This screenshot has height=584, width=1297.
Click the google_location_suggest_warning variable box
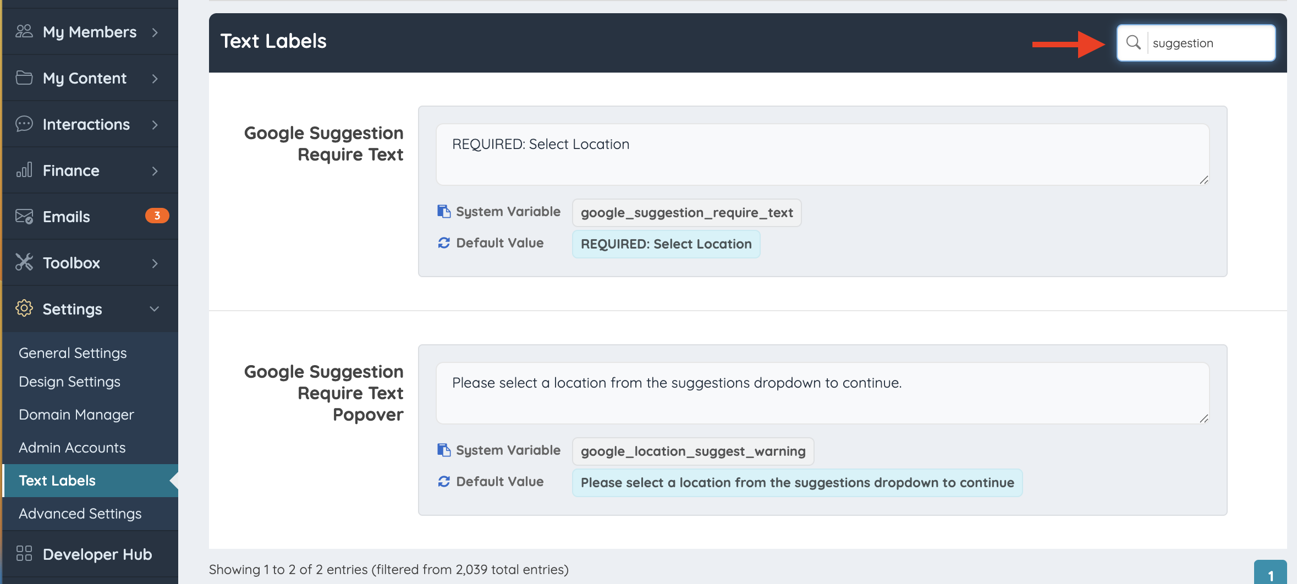tap(693, 451)
